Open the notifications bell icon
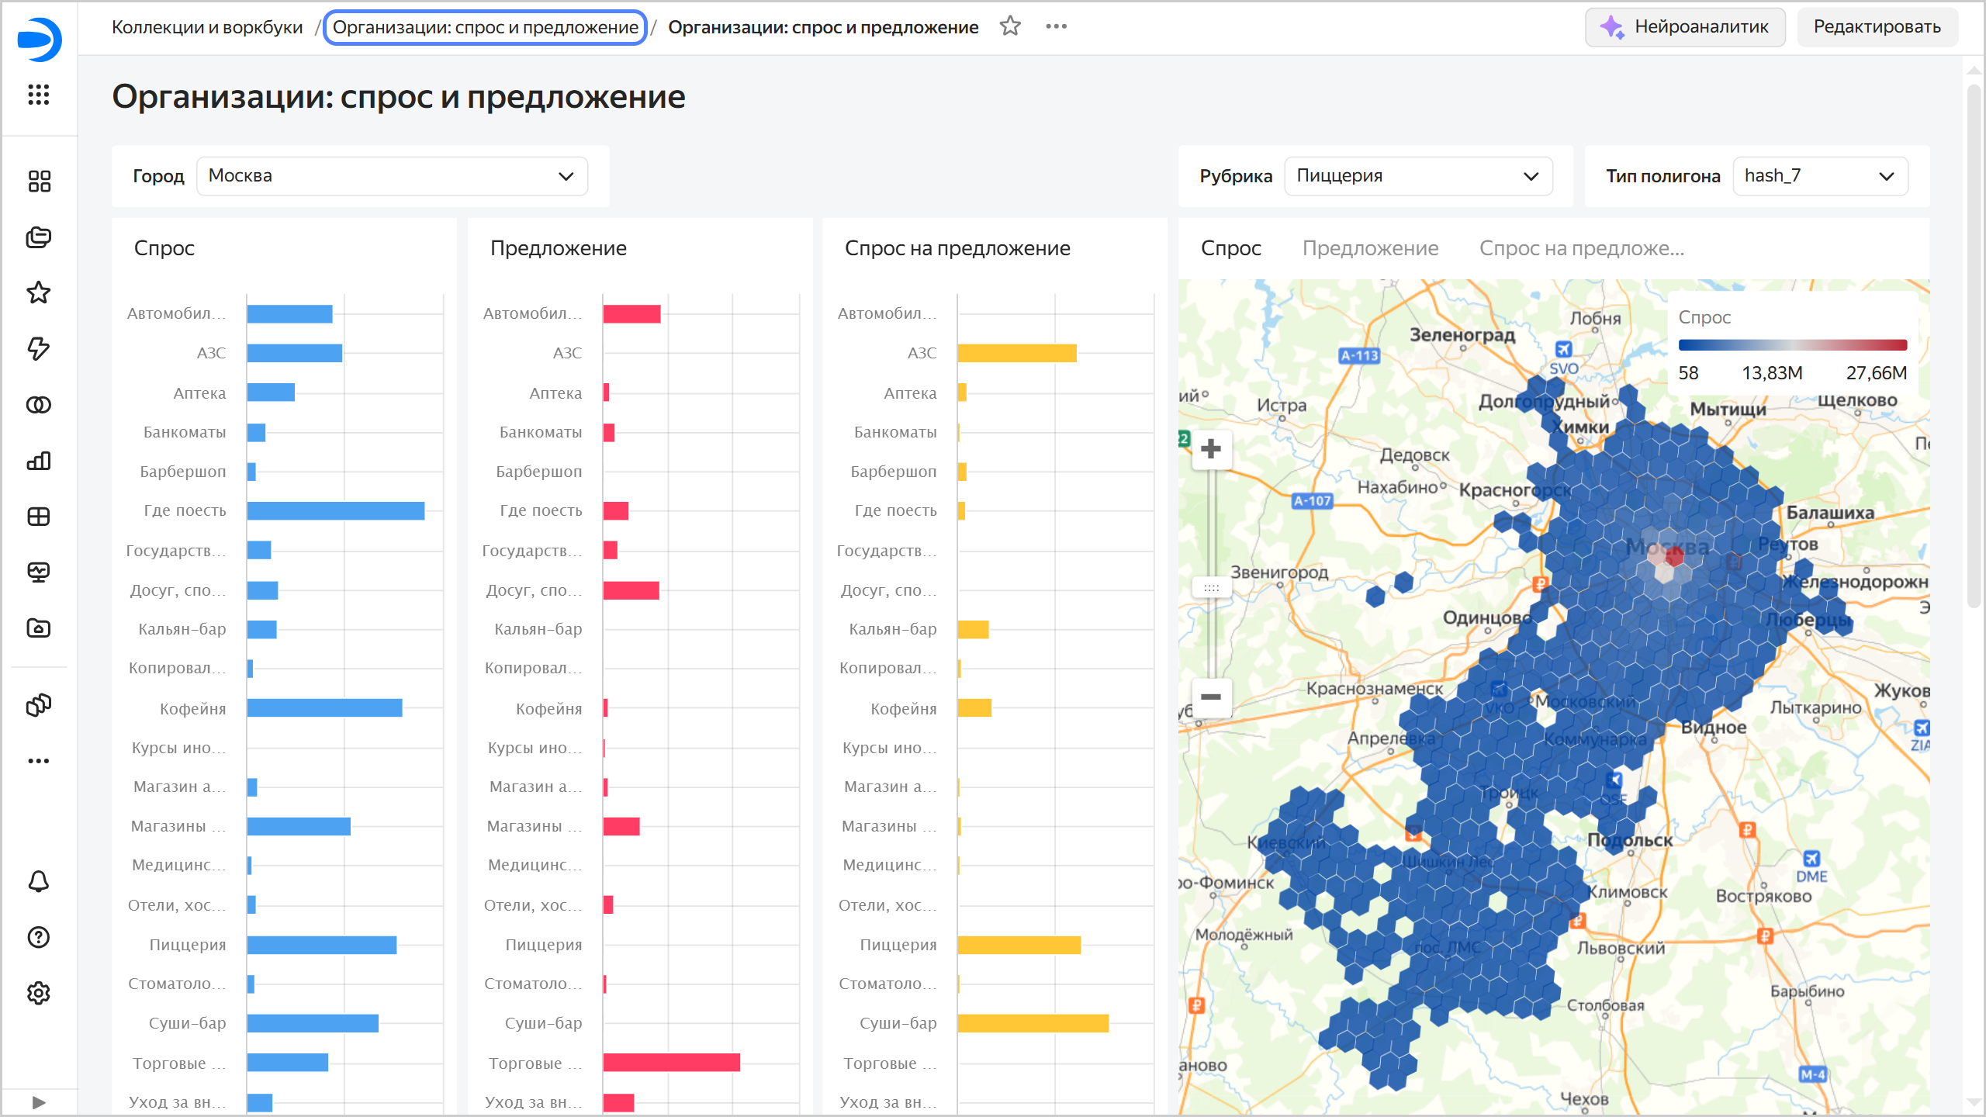Viewport: 1986px width, 1117px height. coord(39,881)
